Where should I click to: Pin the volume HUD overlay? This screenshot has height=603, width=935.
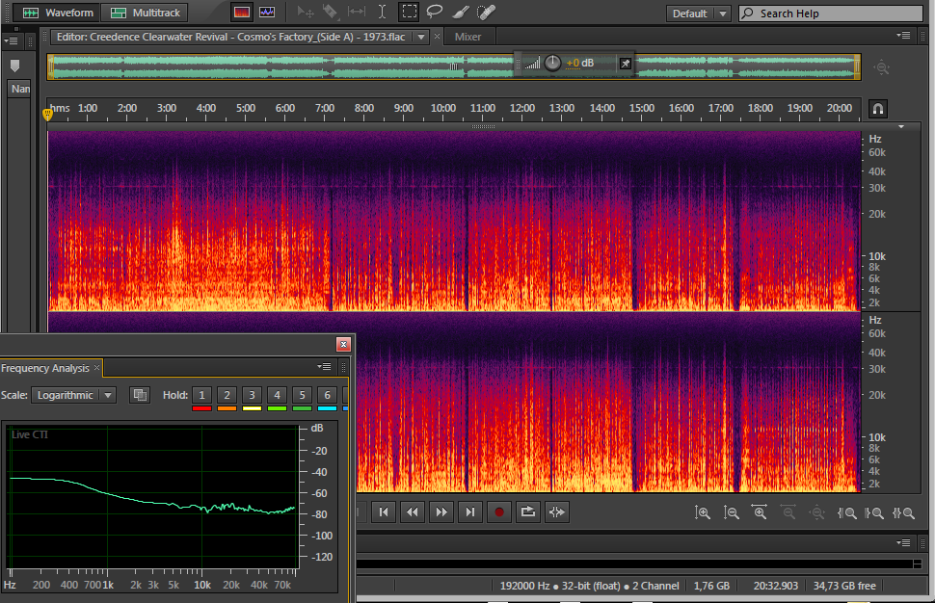coord(625,64)
